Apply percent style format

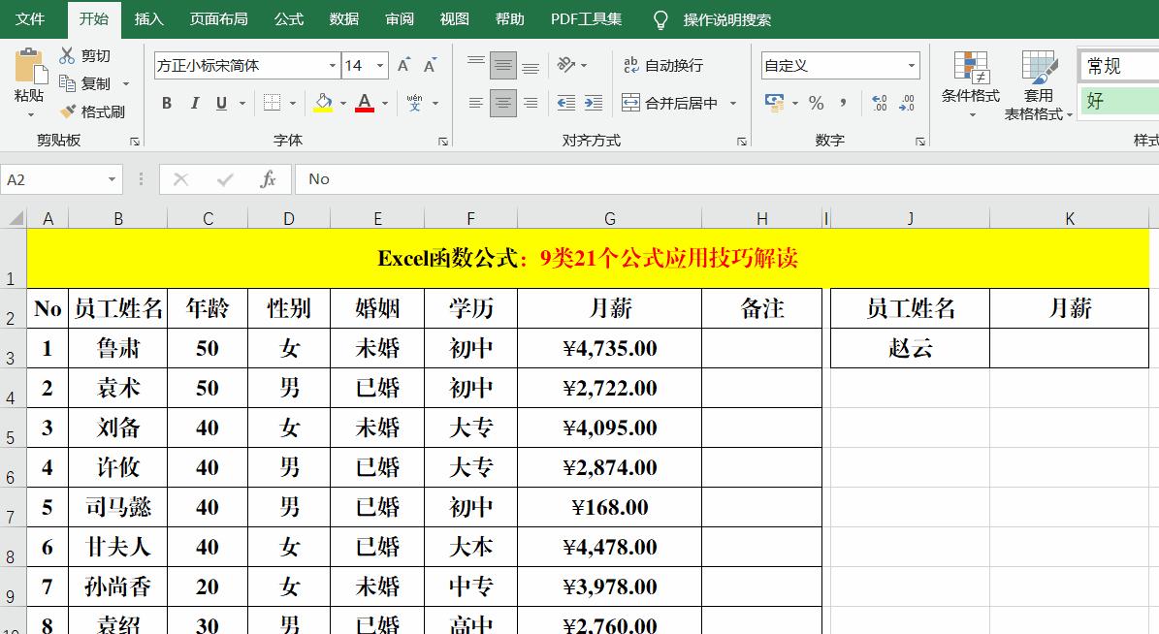(x=816, y=103)
